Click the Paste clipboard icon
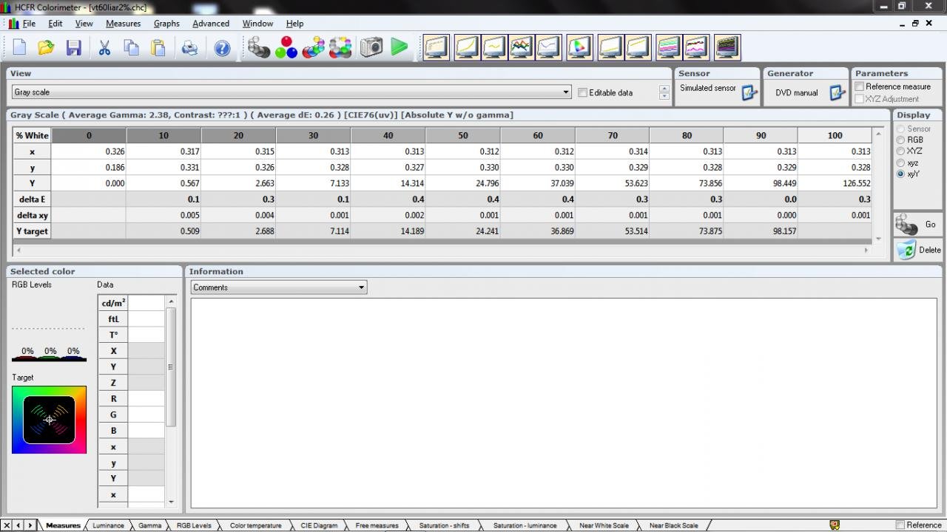The height and width of the screenshot is (532, 947). click(158, 48)
